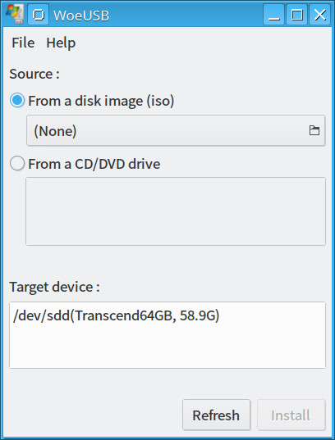
Task: Click the WoeUSB title bar text
Action: 81,16
